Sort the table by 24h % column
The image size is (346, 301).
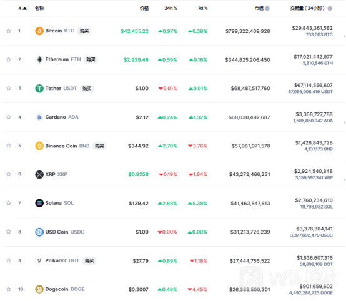tap(171, 8)
